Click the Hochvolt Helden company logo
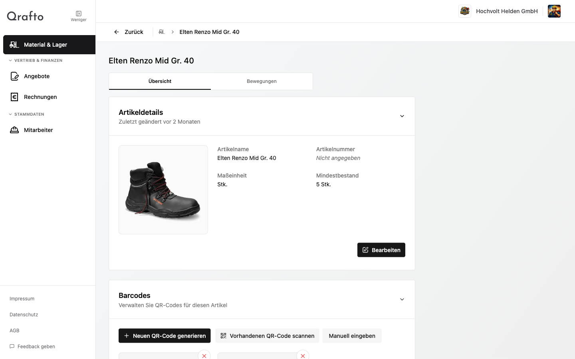Viewport: 575px width, 359px height. click(465, 11)
